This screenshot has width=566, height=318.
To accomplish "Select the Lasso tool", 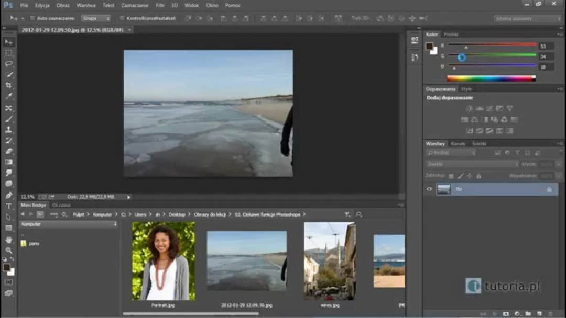I will point(7,63).
